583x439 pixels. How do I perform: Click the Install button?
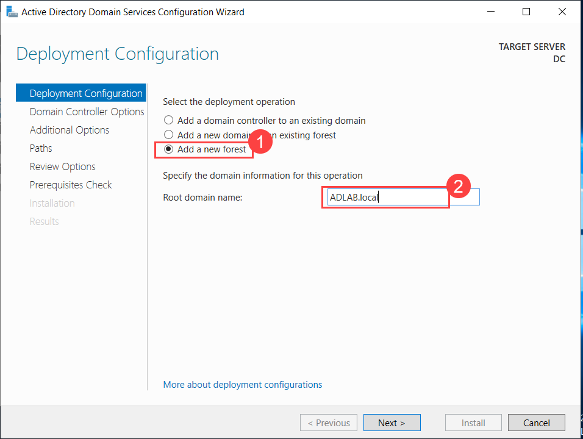[473, 423]
